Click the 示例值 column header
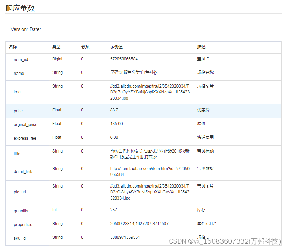 (x=116, y=47)
